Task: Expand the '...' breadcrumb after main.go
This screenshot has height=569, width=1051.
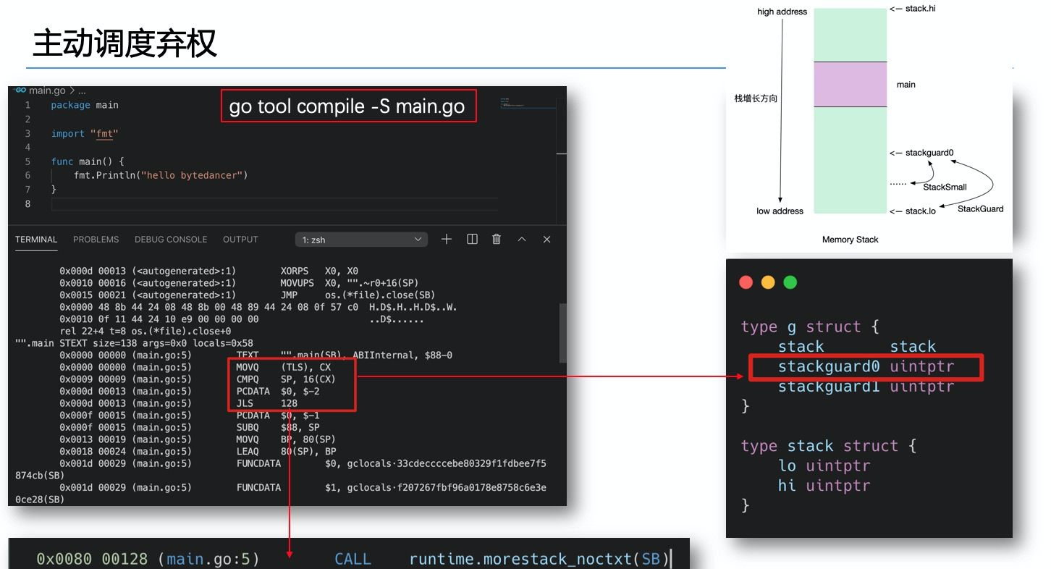Action: (82, 91)
